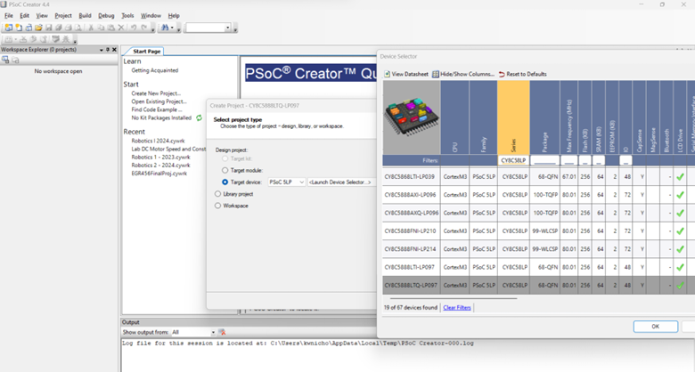
Task: Click the Open folder toolbar icon
Action: tap(38, 28)
